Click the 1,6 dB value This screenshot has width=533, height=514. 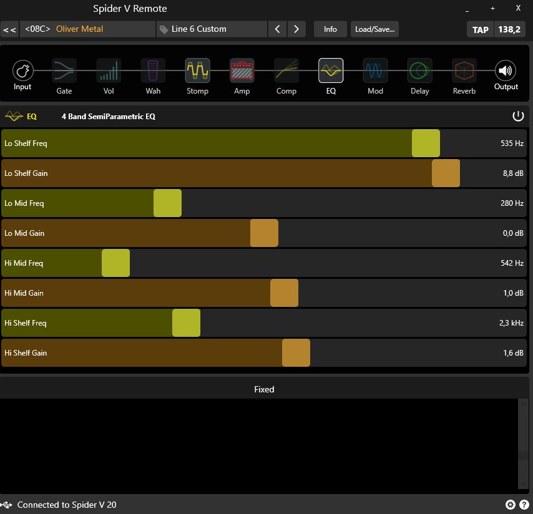[513, 352]
